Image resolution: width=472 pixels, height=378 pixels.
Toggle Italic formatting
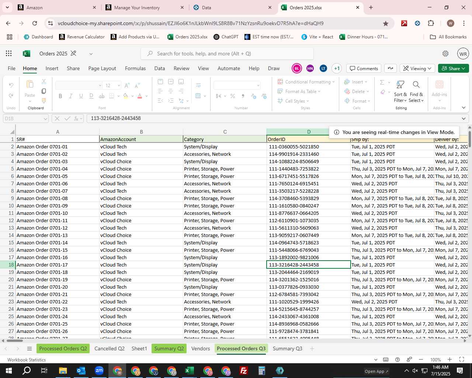[70, 96]
